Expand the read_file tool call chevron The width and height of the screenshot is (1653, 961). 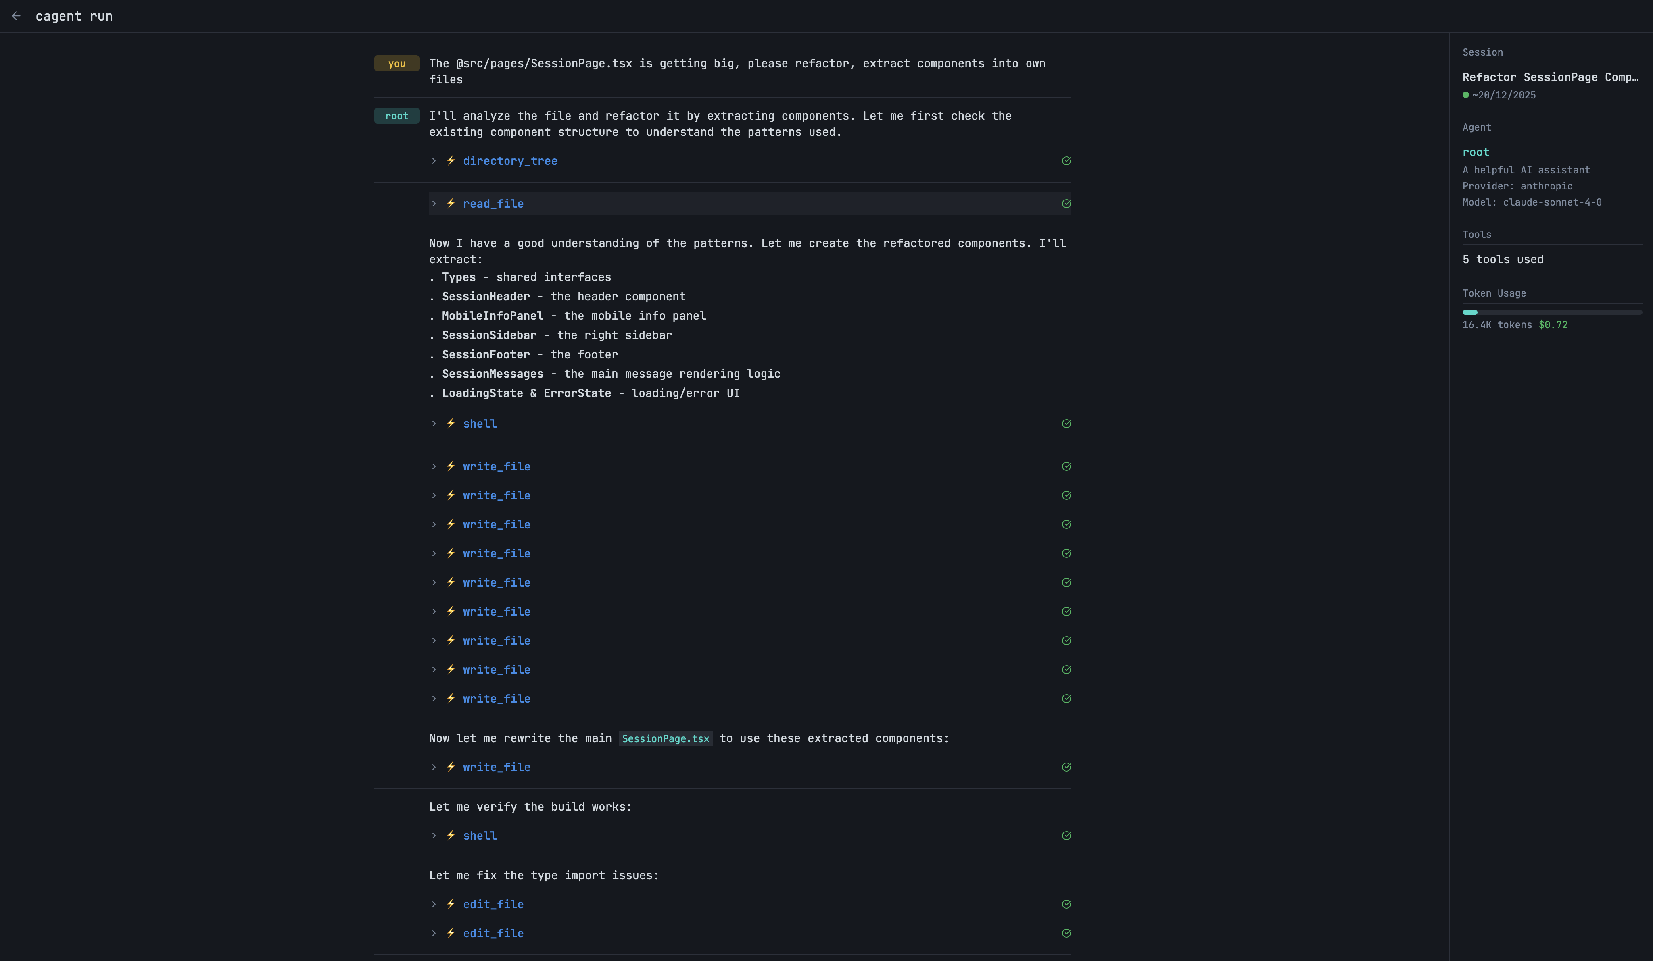(x=434, y=204)
